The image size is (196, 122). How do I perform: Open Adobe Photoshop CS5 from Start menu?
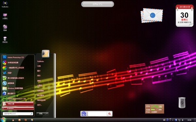[x=18, y=57]
